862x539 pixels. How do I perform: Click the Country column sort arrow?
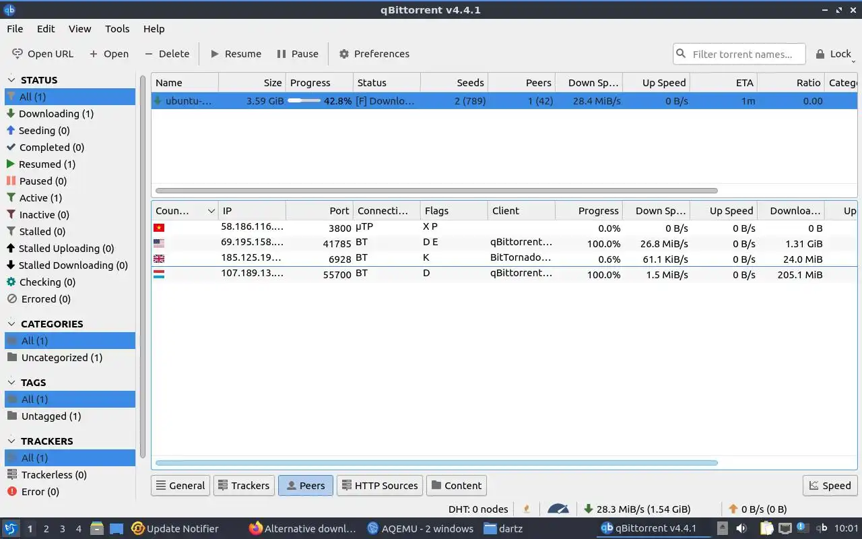pyautogui.click(x=211, y=211)
